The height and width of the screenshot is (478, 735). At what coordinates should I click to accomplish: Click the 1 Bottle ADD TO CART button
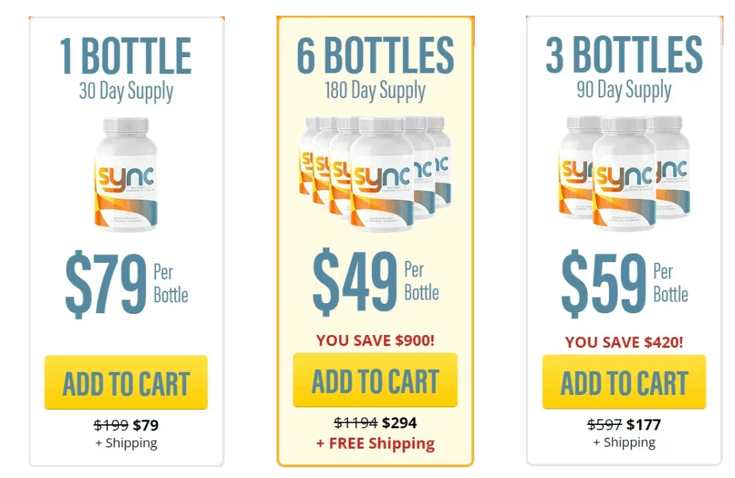[x=127, y=381]
